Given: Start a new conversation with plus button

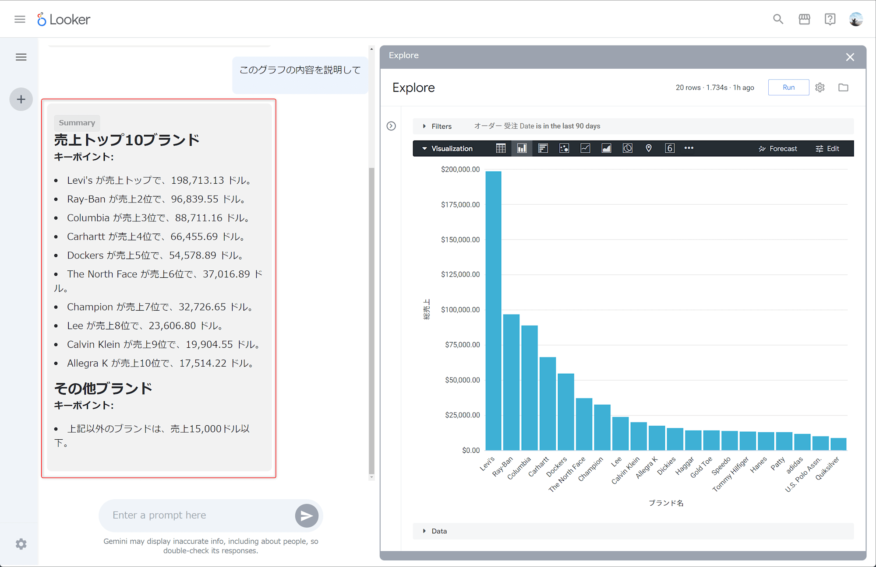Looking at the screenshot, I should (21, 99).
